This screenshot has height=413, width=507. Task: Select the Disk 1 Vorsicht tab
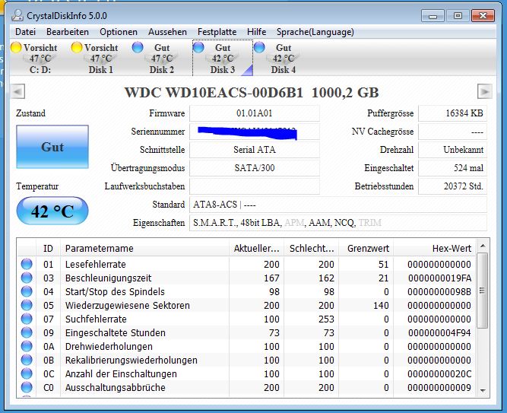[101, 59]
